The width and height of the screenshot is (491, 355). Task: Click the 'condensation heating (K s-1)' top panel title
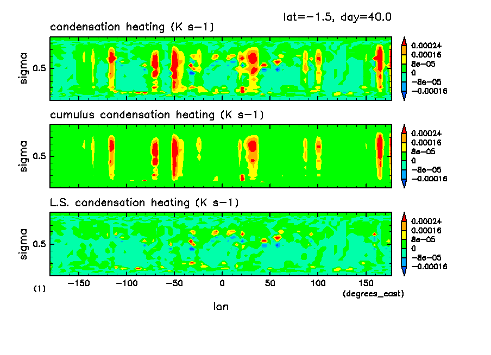(128, 27)
